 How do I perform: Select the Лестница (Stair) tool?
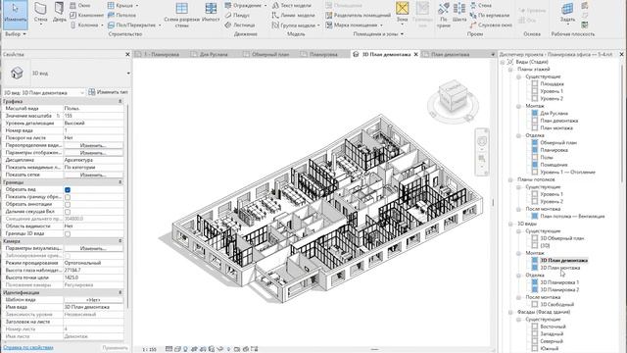[x=239, y=25]
